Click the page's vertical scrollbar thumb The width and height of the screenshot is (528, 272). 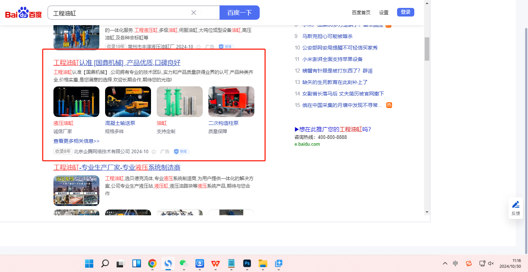coord(427,48)
